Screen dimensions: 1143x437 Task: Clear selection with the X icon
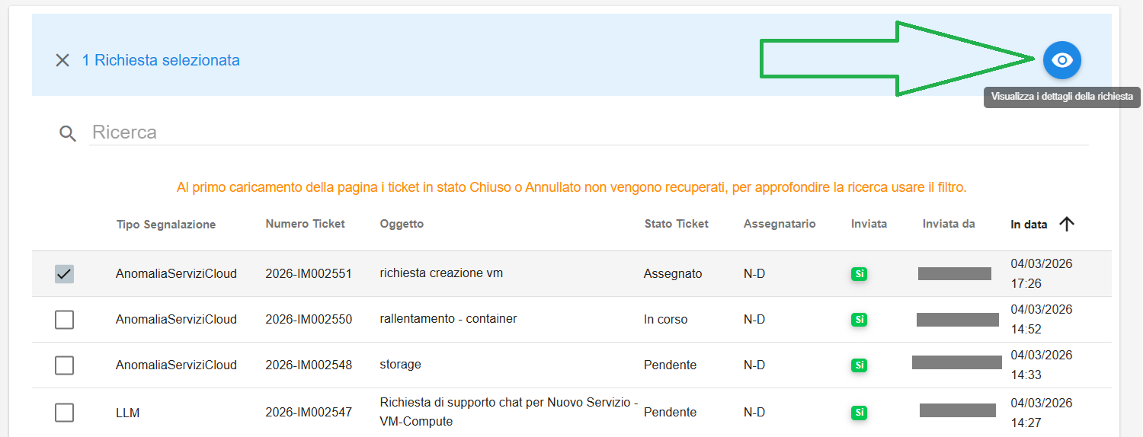[62, 60]
